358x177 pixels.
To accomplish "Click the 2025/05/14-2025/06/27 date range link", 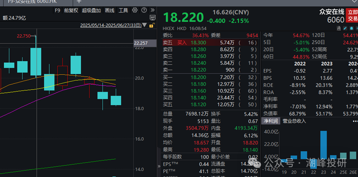I will pyautogui.click(x=111, y=25).
